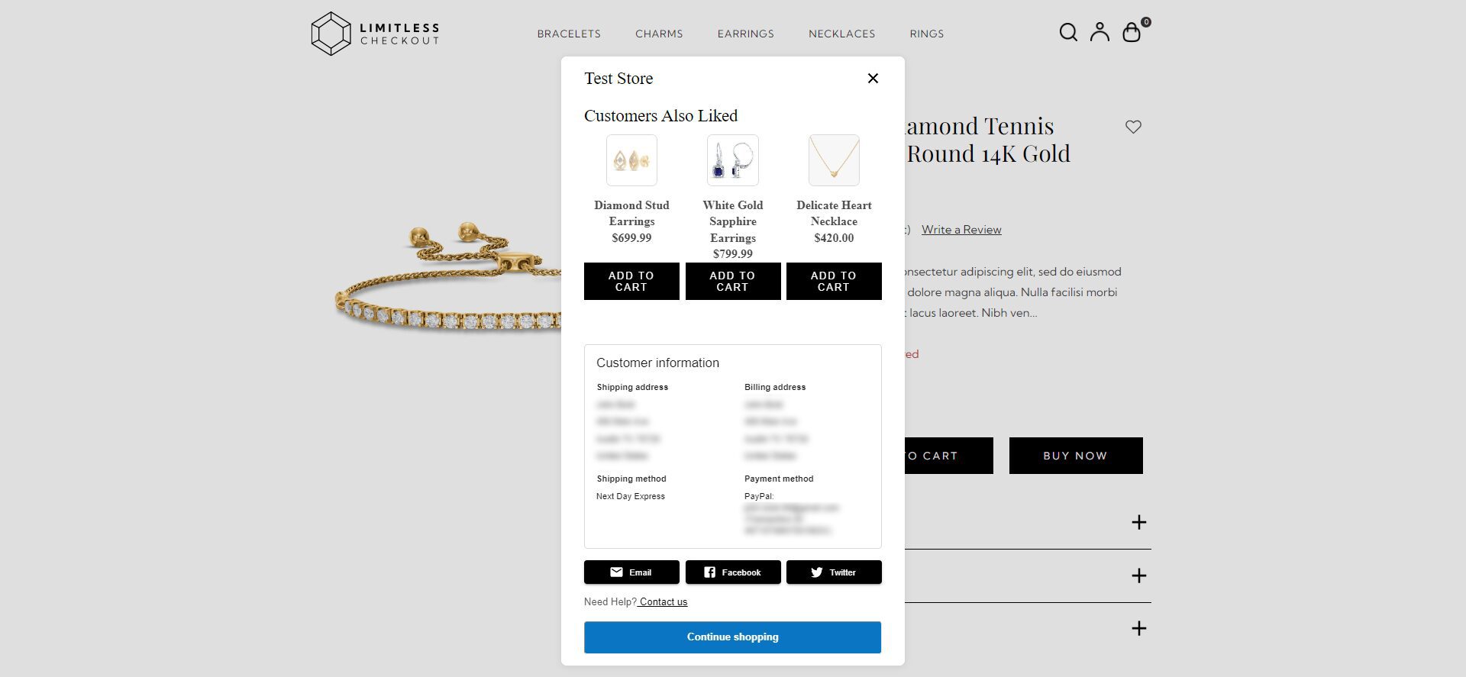Open the search magnifier icon
This screenshot has width=1466, height=677.
[x=1068, y=32]
